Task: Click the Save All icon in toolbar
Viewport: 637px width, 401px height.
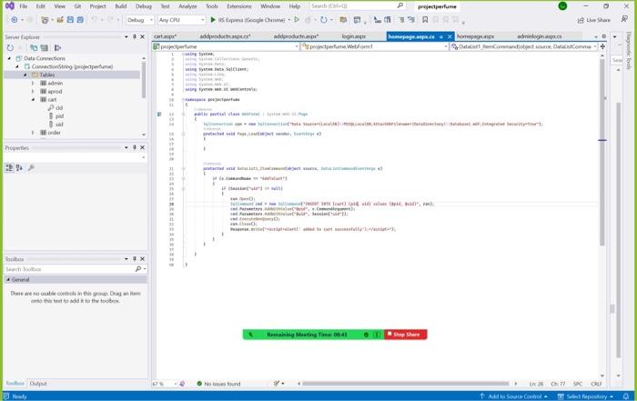Action: [80, 19]
